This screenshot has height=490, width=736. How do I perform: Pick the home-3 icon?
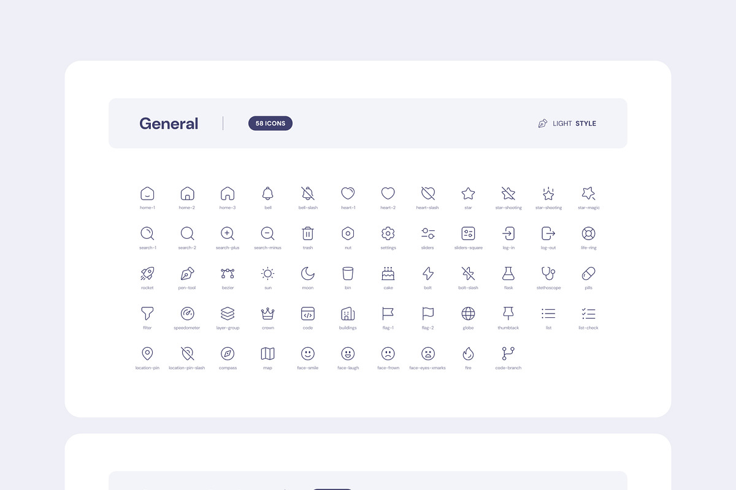click(x=228, y=194)
